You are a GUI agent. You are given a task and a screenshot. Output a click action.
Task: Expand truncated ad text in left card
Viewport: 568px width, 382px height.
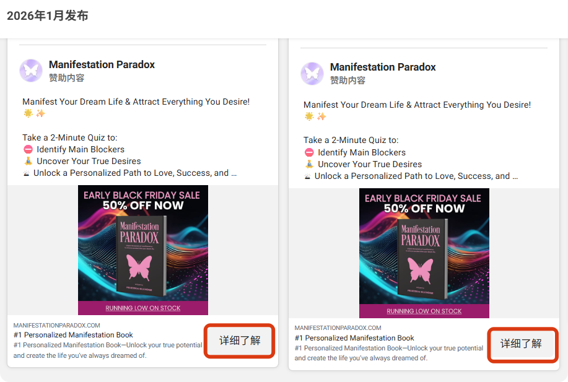click(234, 173)
